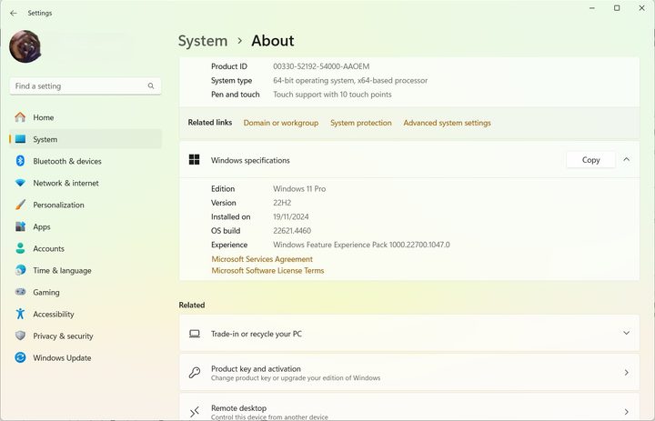Open Time & language settings
655x421 pixels.
[86, 270]
